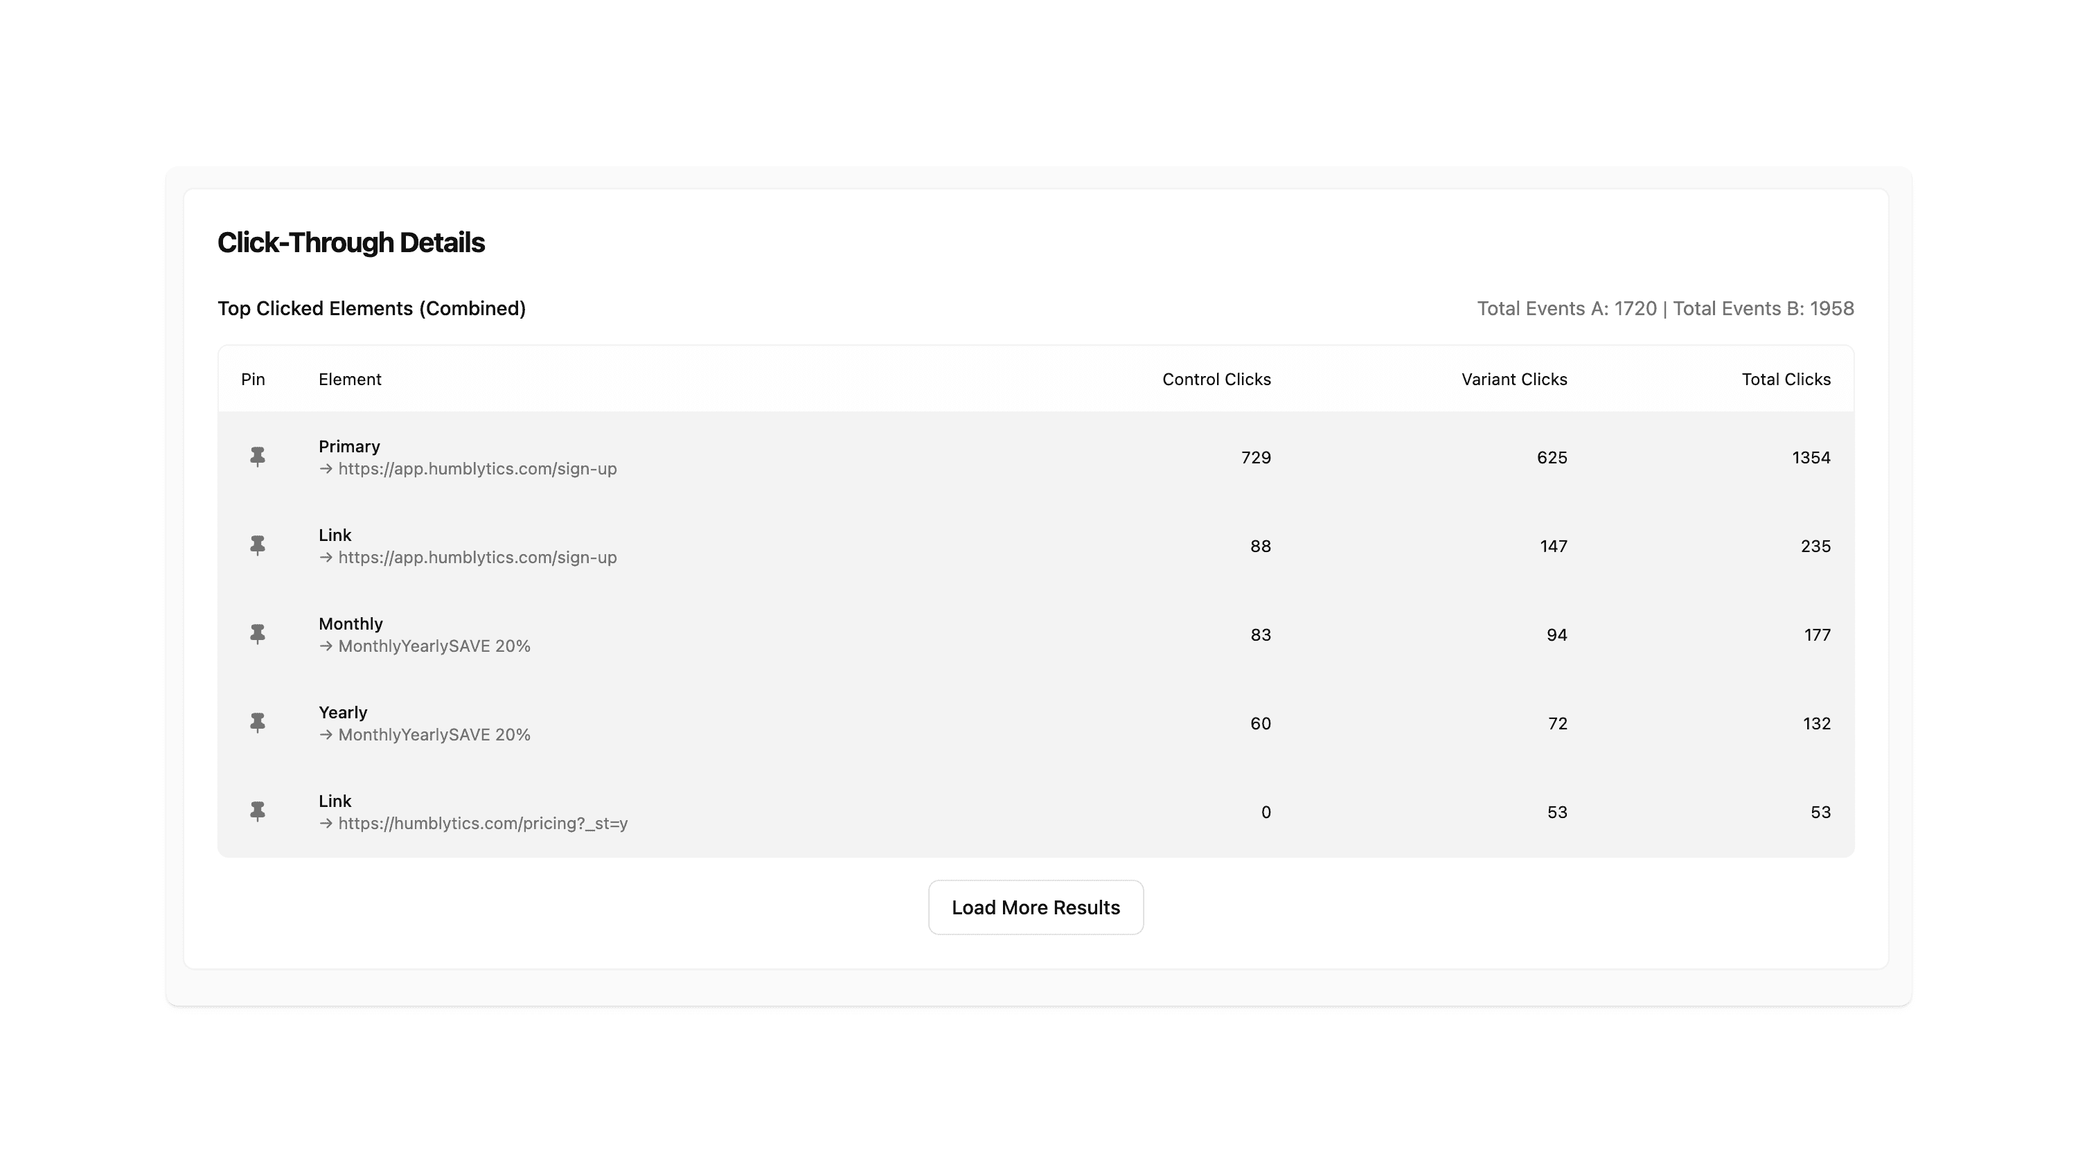Open Primary's app.humblytics.com/sign-up URL
Image resolution: width=2078 pixels, height=1172 pixels.
pos(477,469)
